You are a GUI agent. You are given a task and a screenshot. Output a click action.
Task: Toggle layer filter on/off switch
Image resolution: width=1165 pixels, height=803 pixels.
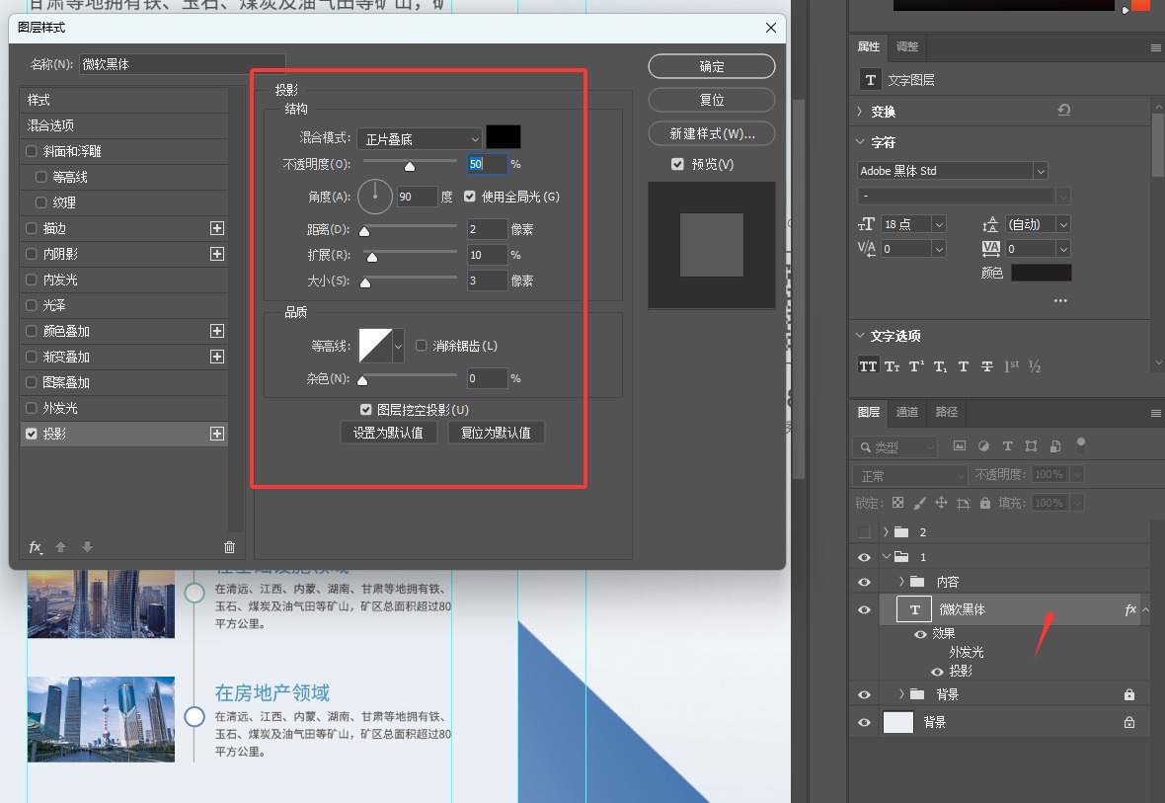pyautogui.click(x=1081, y=444)
